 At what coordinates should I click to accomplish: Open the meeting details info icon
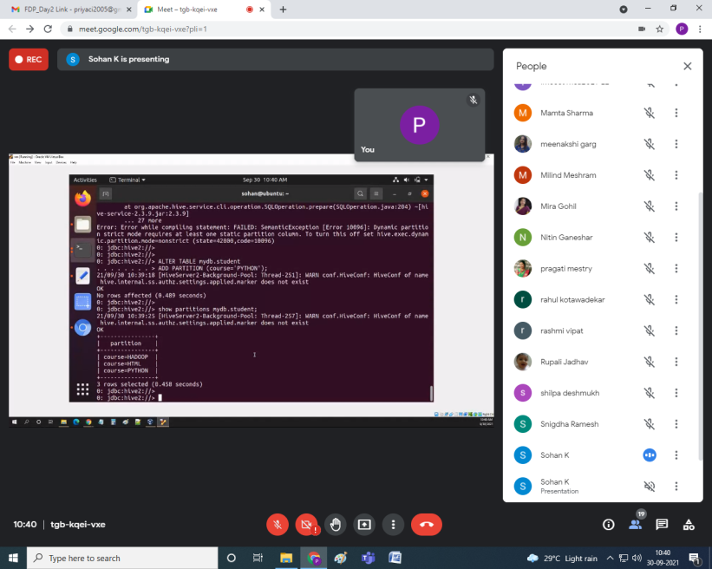[x=608, y=524]
